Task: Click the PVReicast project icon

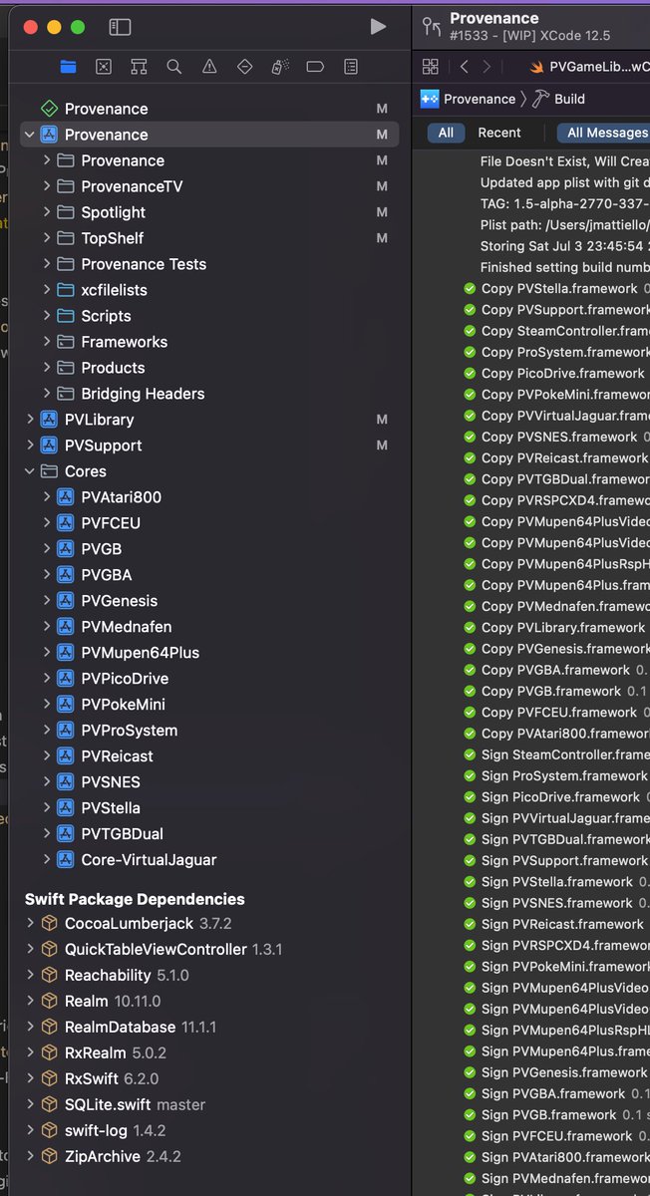Action: pyautogui.click(x=66, y=756)
